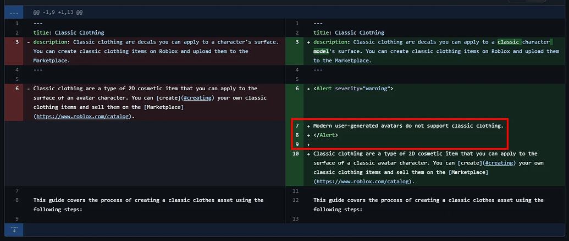Viewport: 569px width, 241px height.
Task: Select added line number 7 on right
Action: 297,126
